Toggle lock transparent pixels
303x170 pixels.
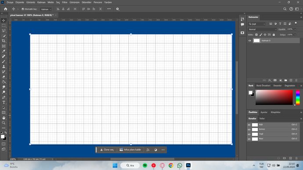pyautogui.click(x=256, y=35)
